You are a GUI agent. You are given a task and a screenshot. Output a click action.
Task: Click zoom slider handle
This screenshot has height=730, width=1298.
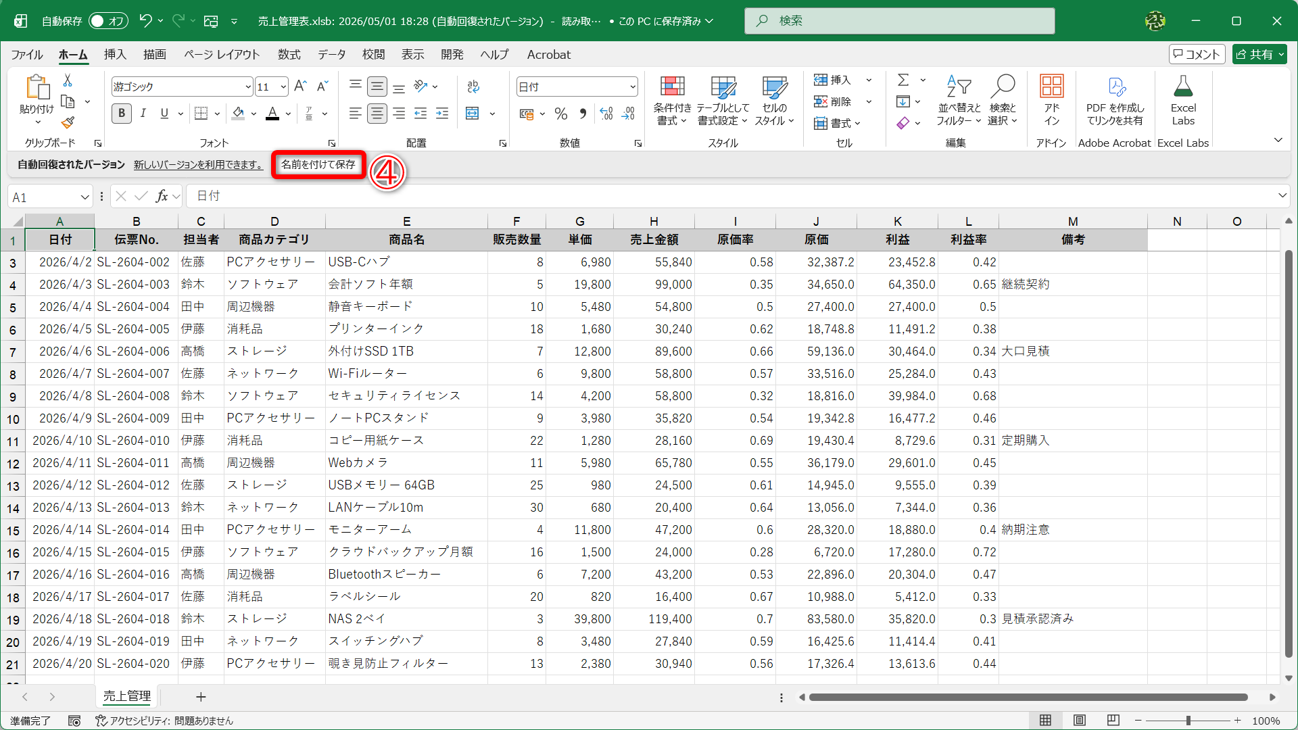click(x=1188, y=721)
